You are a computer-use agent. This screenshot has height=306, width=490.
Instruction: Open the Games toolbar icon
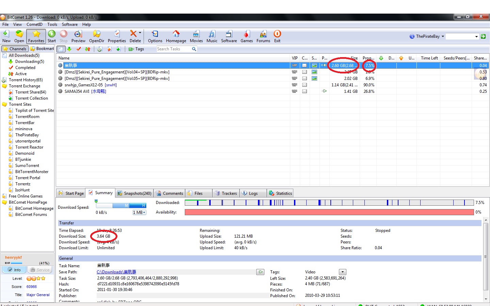click(246, 36)
